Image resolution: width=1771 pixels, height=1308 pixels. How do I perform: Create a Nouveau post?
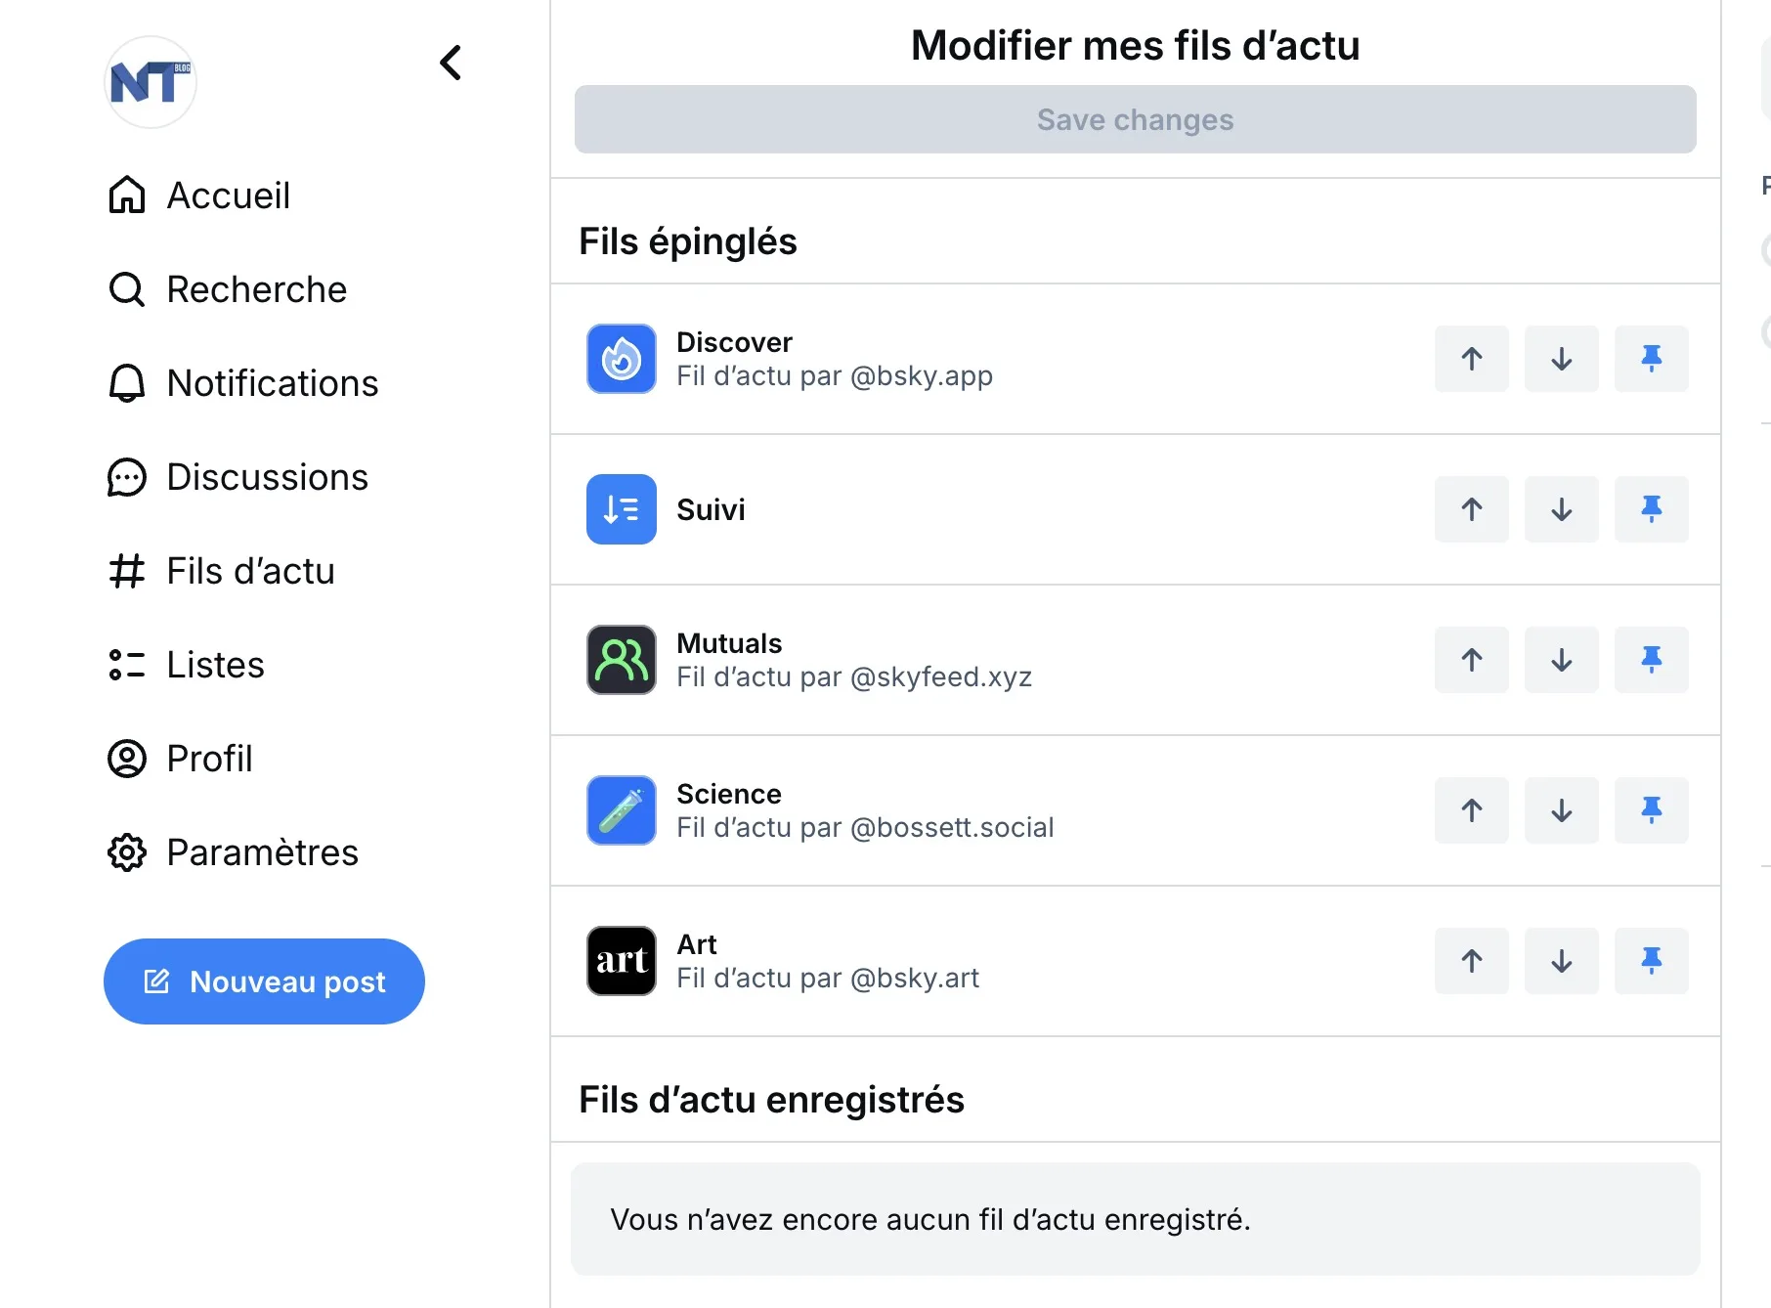click(x=264, y=981)
